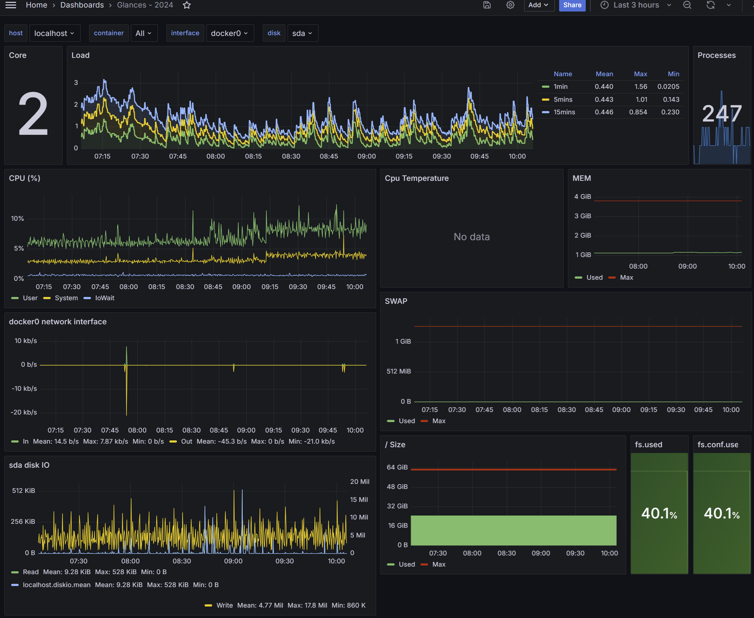Toggle the IoWait series in CPU legend
Image resolution: width=754 pixels, height=618 pixels.
tap(104, 298)
